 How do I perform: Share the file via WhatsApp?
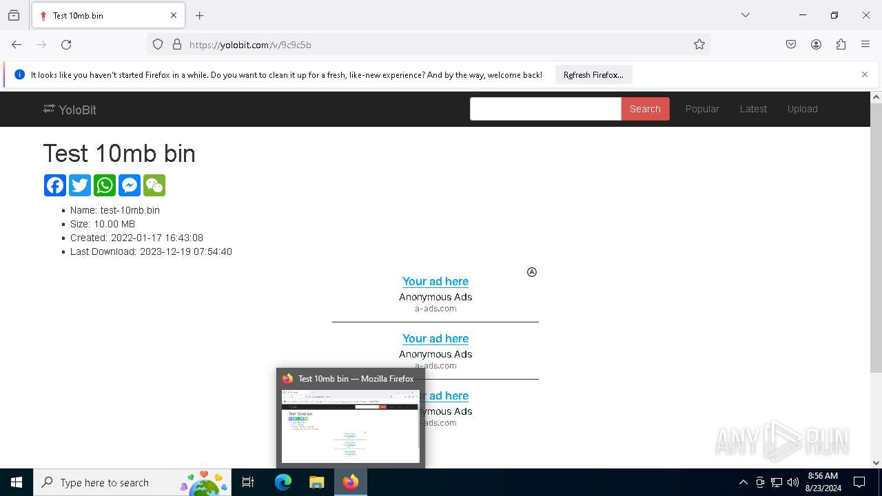pos(105,185)
